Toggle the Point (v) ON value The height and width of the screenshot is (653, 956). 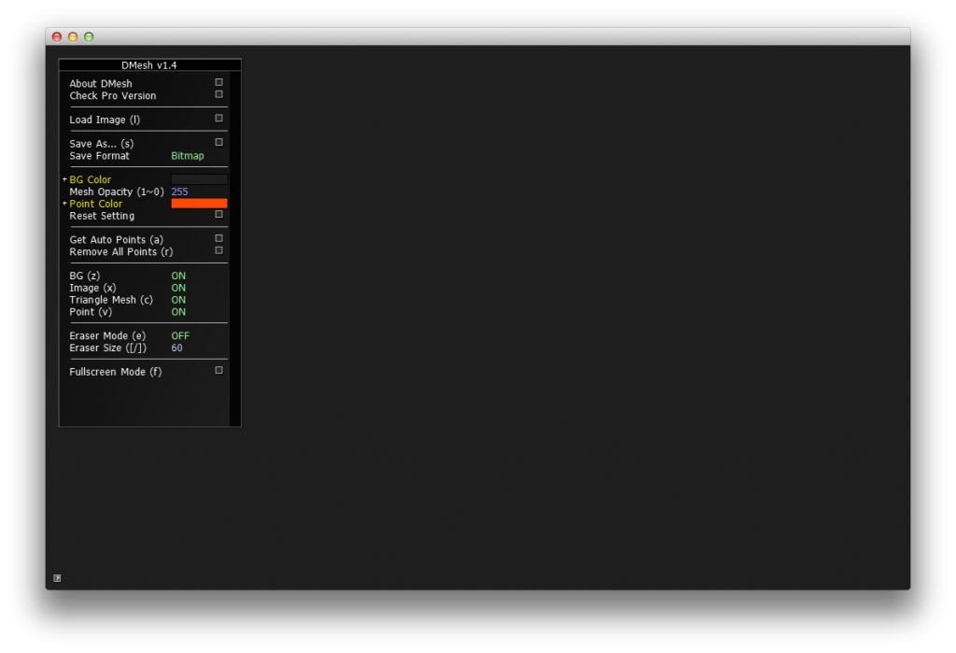pyautogui.click(x=178, y=312)
